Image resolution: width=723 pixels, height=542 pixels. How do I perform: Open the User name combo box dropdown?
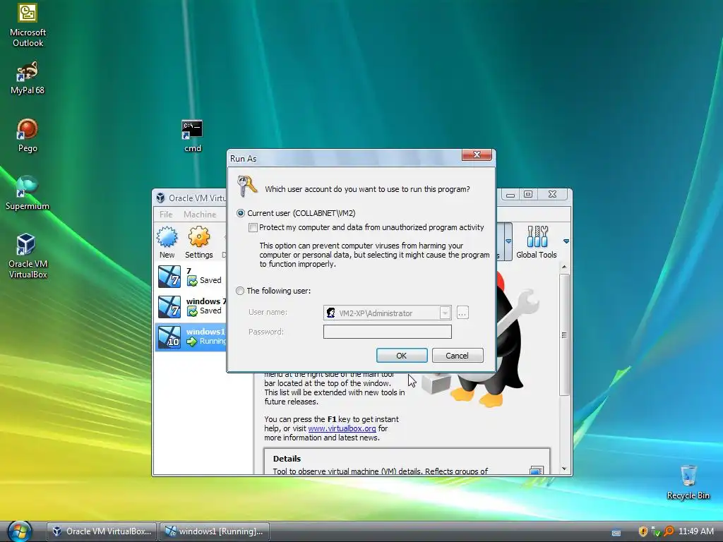click(445, 313)
